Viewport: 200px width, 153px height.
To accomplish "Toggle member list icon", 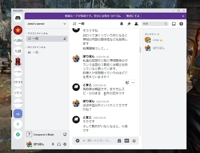I will (136, 24).
